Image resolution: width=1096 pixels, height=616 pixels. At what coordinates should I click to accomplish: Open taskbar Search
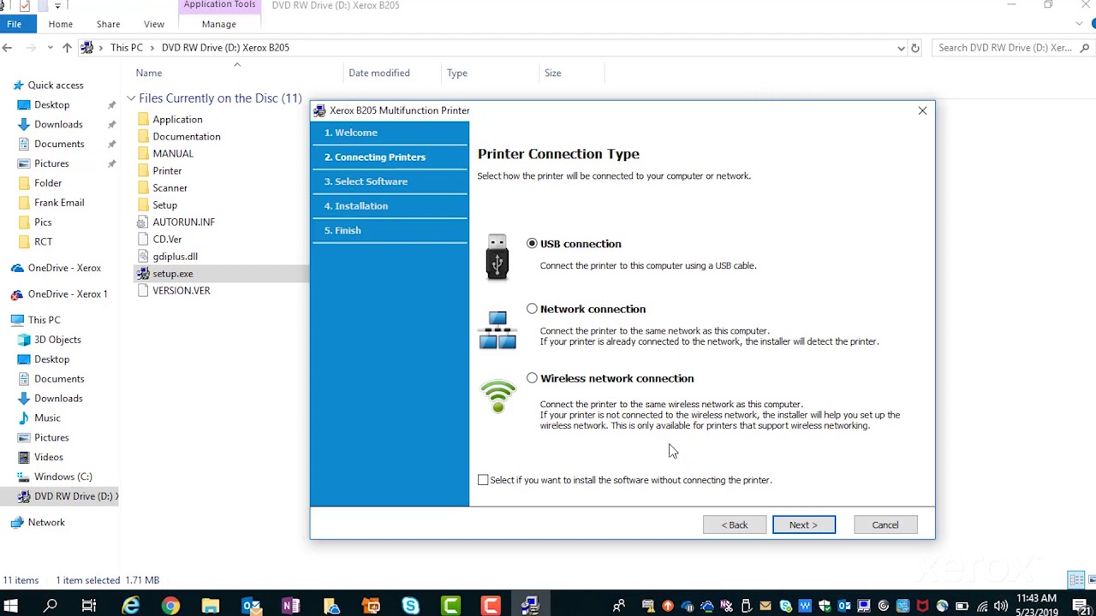tap(51, 606)
